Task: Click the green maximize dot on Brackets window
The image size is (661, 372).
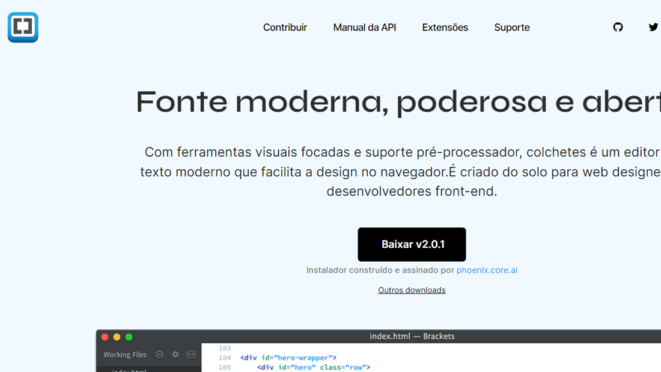Action: [x=129, y=337]
